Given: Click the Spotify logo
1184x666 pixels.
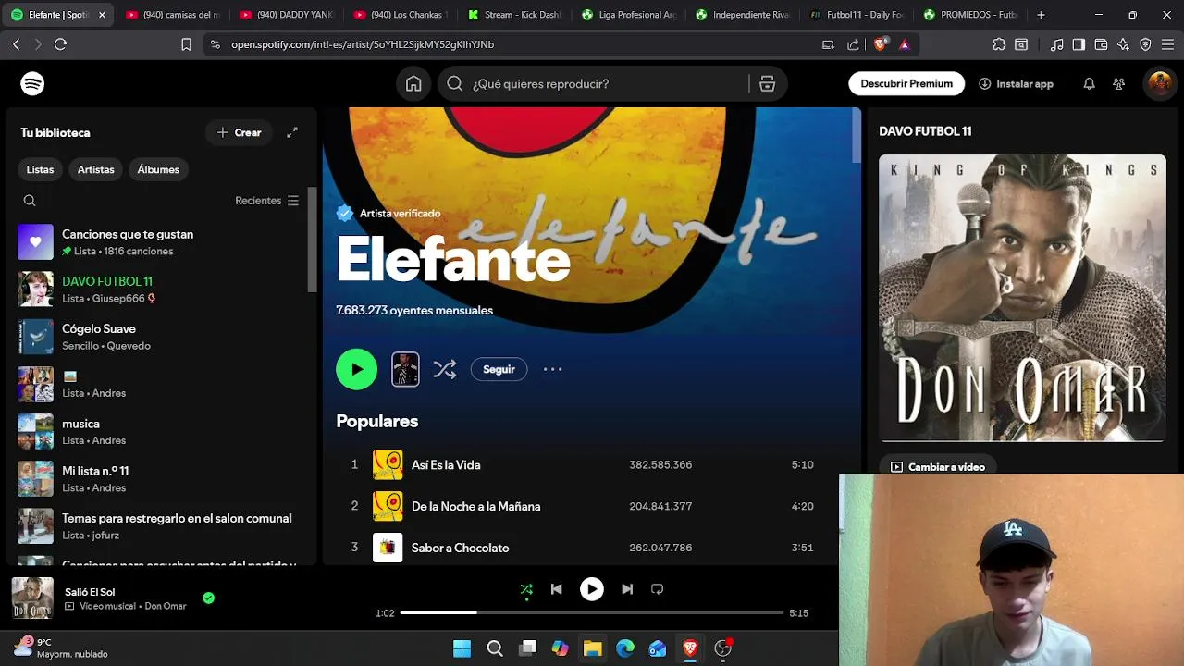Looking at the screenshot, I should (x=32, y=84).
